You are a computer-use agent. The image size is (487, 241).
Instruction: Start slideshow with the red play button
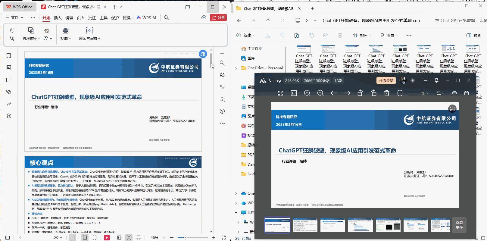(107, 238)
